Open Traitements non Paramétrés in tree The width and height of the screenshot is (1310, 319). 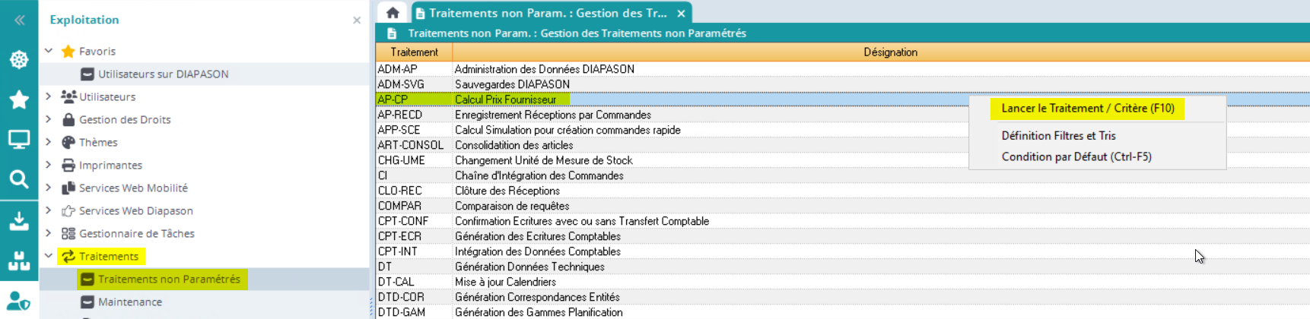[x=168, y=280]
